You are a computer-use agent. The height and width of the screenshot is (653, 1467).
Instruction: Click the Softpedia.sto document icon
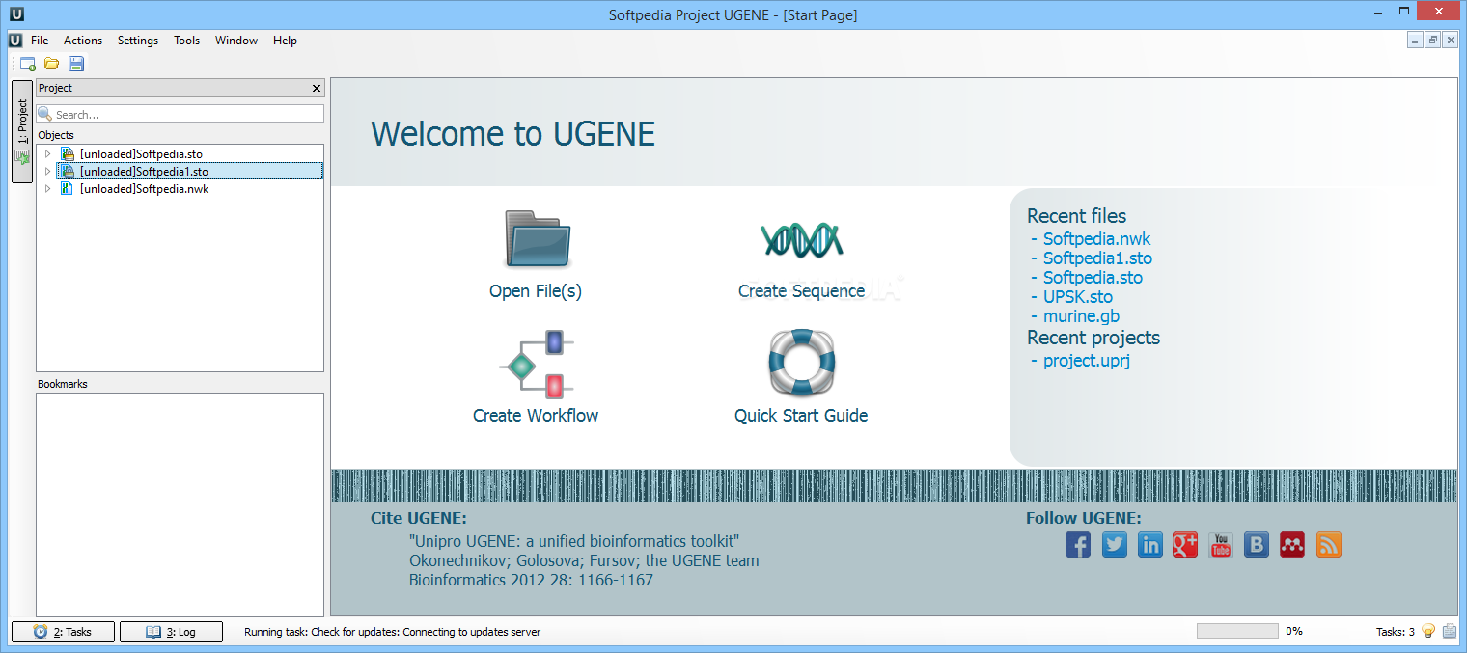click(x=68, y=154)
